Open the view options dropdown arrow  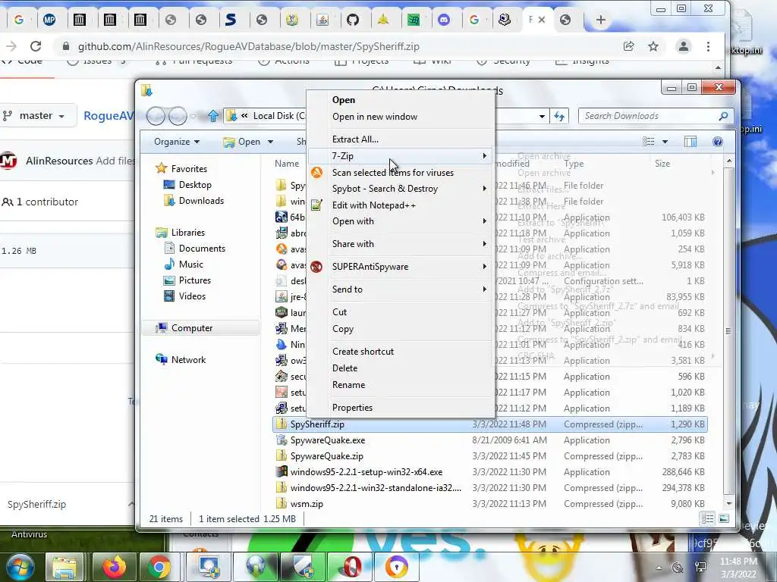pyautogui.click(x=665, y=142)
